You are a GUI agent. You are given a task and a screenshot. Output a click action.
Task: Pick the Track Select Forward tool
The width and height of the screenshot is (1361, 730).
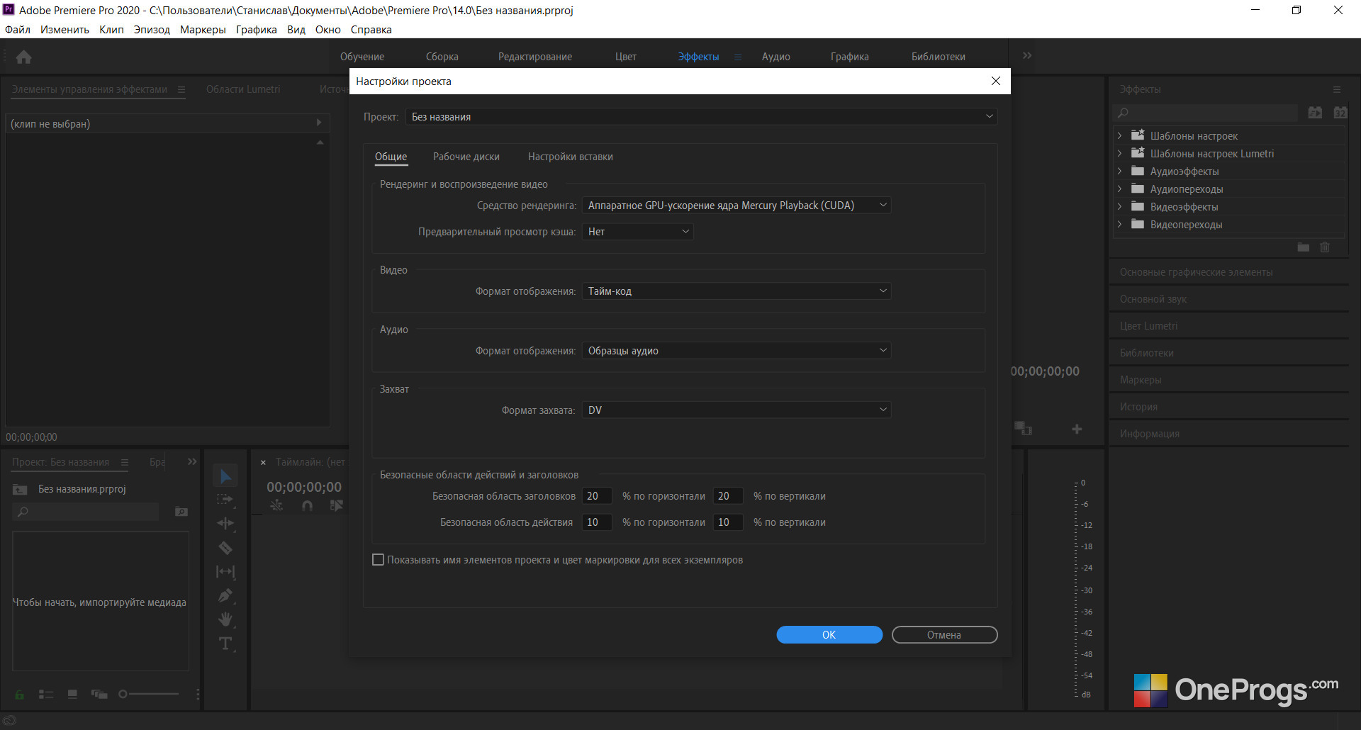[225, 500]
